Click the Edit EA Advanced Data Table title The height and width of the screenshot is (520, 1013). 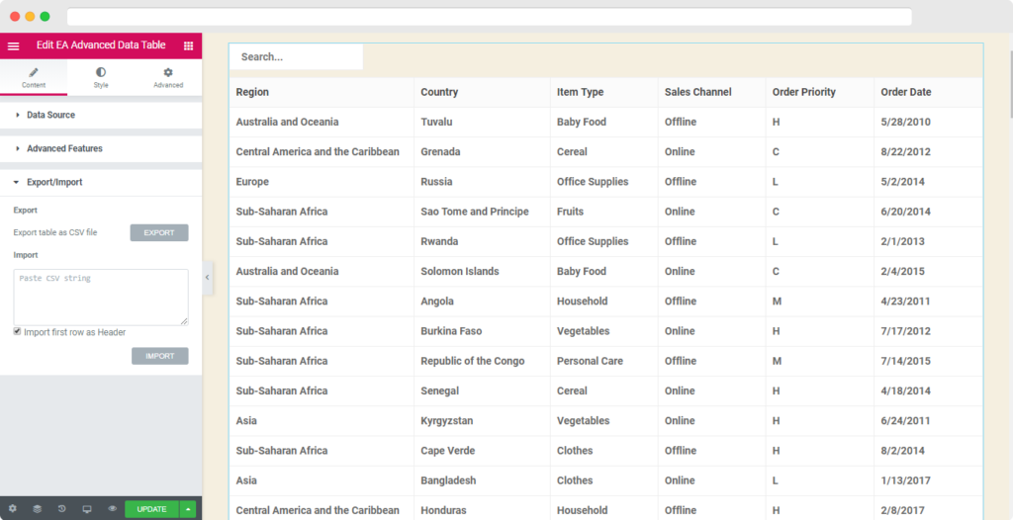point(101,45)
